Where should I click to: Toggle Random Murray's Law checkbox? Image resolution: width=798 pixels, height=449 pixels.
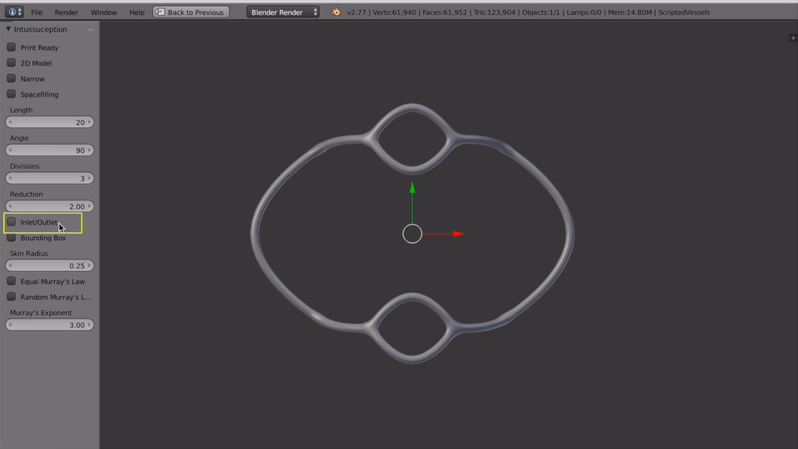(x=11, y=297)
